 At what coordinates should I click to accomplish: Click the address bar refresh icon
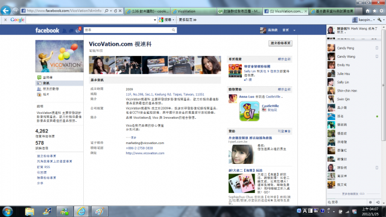[x=115, y=11]
